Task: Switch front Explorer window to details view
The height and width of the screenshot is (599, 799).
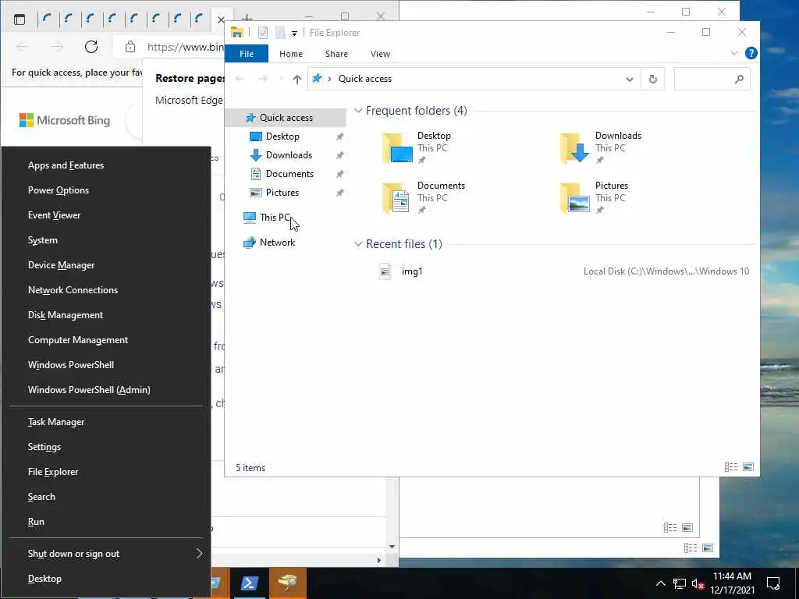Action: pos(731,467)
